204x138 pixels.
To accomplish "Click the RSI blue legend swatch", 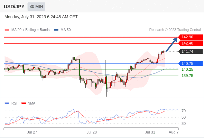I will click(x=7, y=103).
